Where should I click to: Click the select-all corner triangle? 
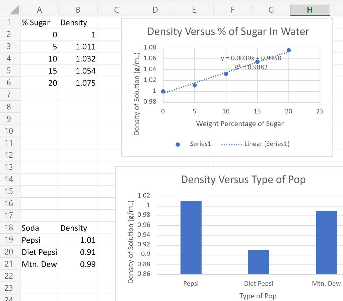pyautogui.click(x=14, y=10)
